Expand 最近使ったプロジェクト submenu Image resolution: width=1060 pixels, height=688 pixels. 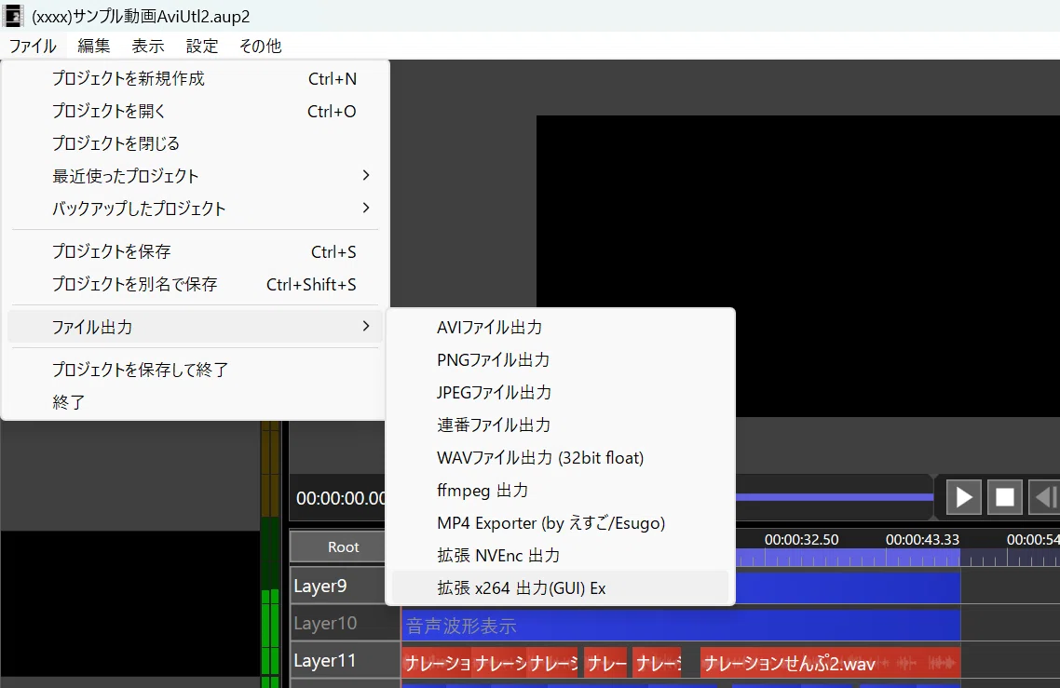click(x=196, y=176)
